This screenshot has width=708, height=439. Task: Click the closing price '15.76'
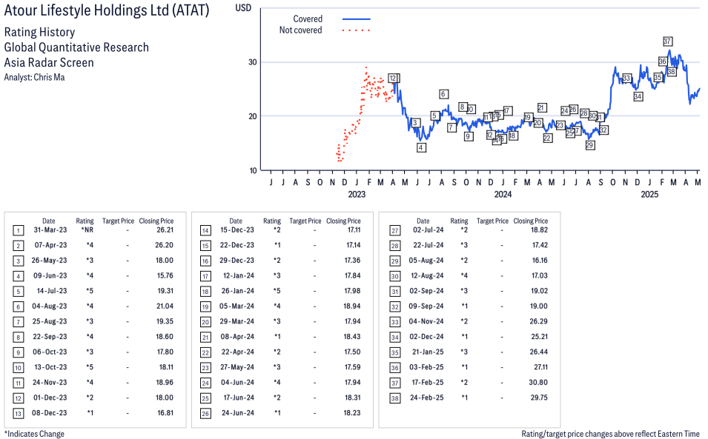coord(165,275)
